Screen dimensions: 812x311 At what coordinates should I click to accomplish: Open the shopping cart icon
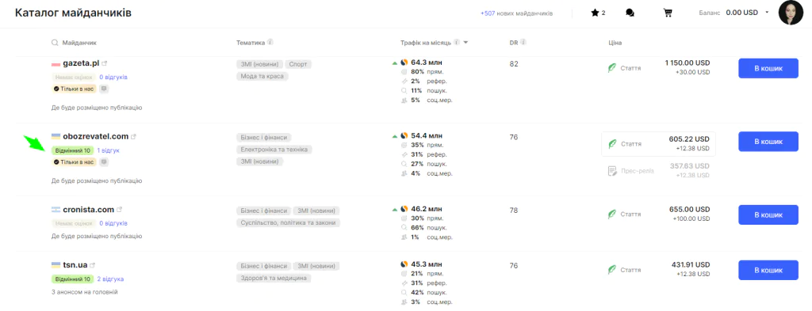click(x=668, y=13)
